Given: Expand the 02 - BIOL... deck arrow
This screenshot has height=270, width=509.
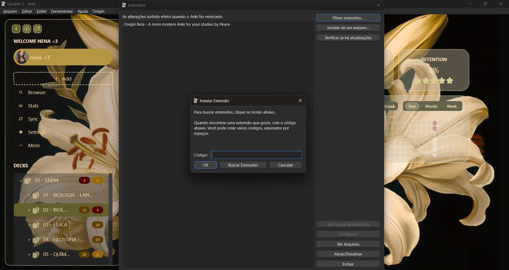Looking at the screenshot, I should (29, 210).
